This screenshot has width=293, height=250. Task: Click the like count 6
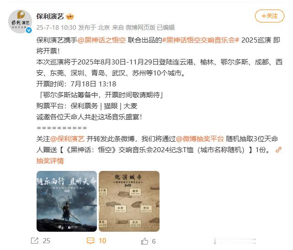(x=154, y=241)
